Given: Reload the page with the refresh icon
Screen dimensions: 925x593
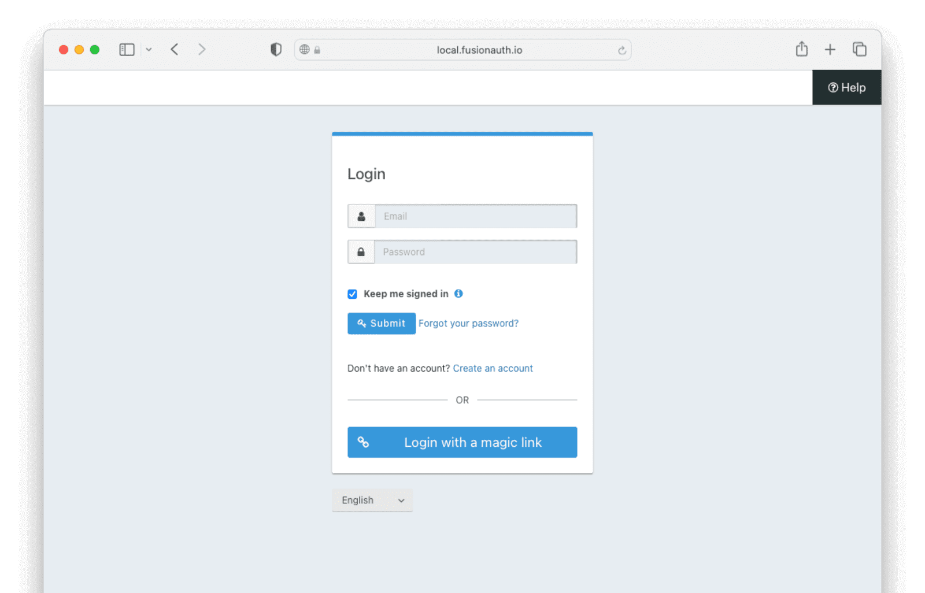Looking at the screenshot, I should point(622,50).
